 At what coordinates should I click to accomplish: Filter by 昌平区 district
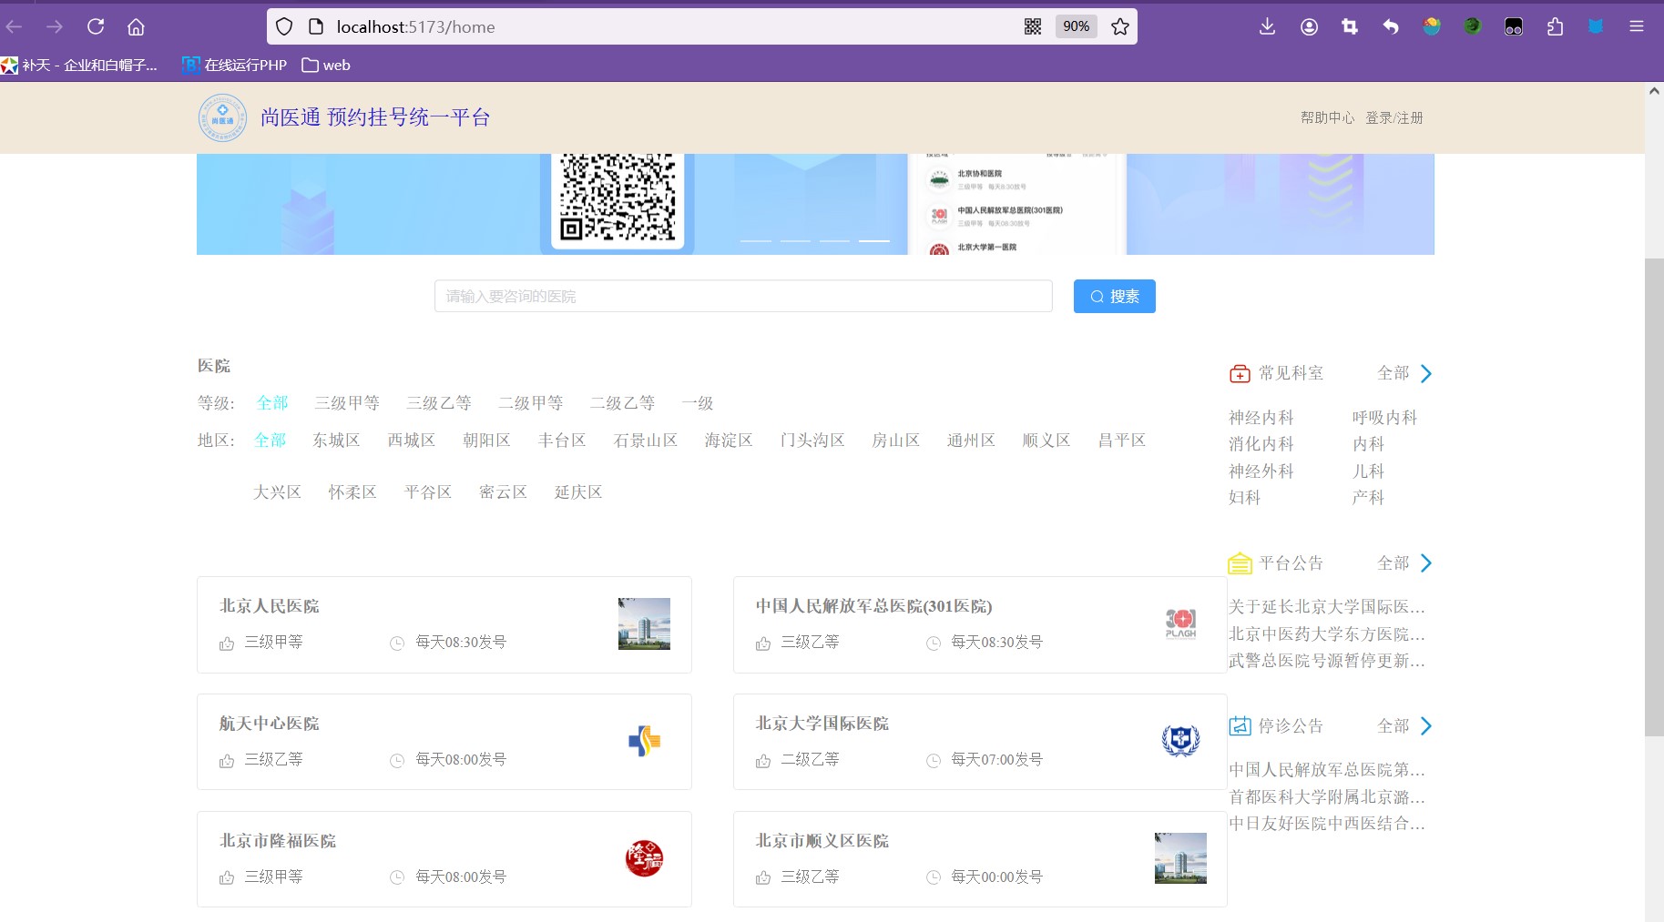click(x=1122, y=441)
